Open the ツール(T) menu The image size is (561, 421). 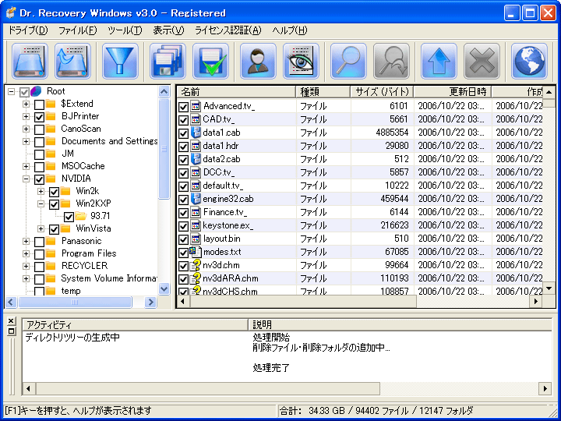[125, 30]
